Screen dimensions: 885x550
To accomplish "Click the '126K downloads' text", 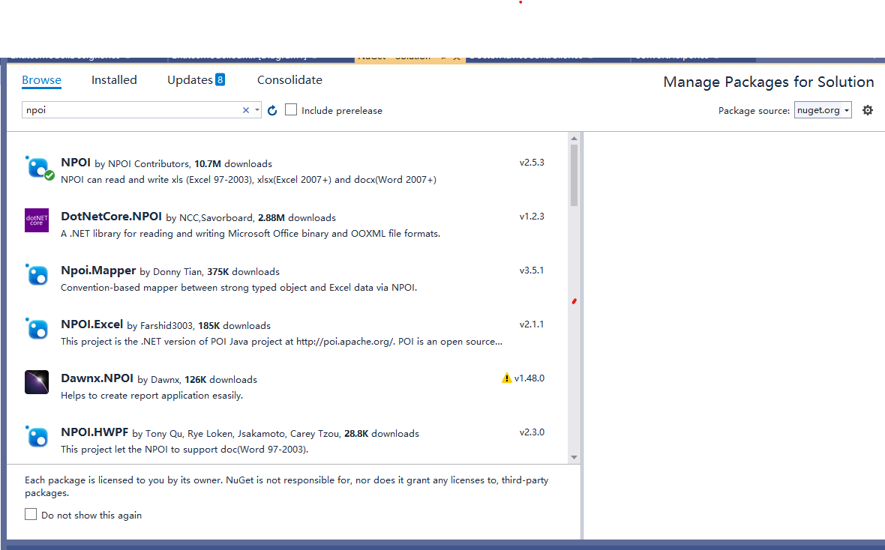I will (x=220, y=380).
